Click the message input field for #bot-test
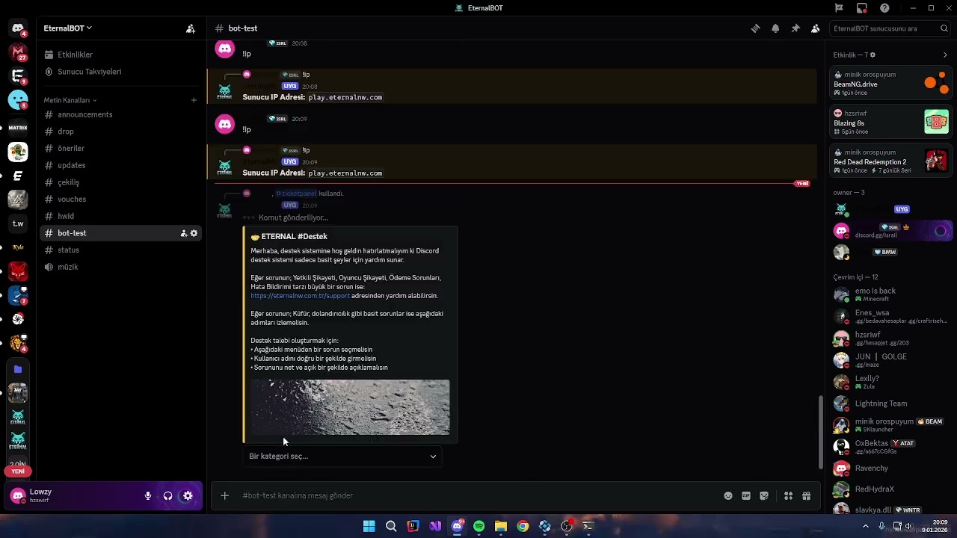This screenshot has width=957, height=538. pos(478,495)
